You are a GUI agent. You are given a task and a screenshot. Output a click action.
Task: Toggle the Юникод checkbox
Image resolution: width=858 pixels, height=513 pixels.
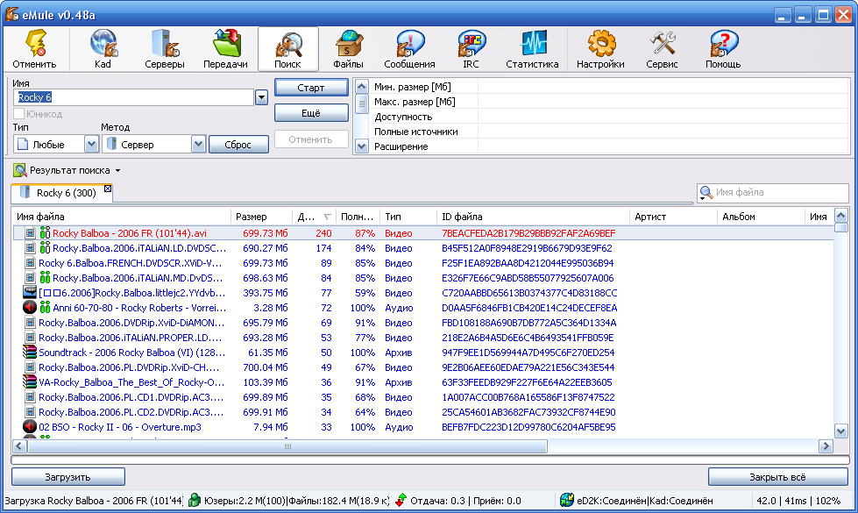18,114
